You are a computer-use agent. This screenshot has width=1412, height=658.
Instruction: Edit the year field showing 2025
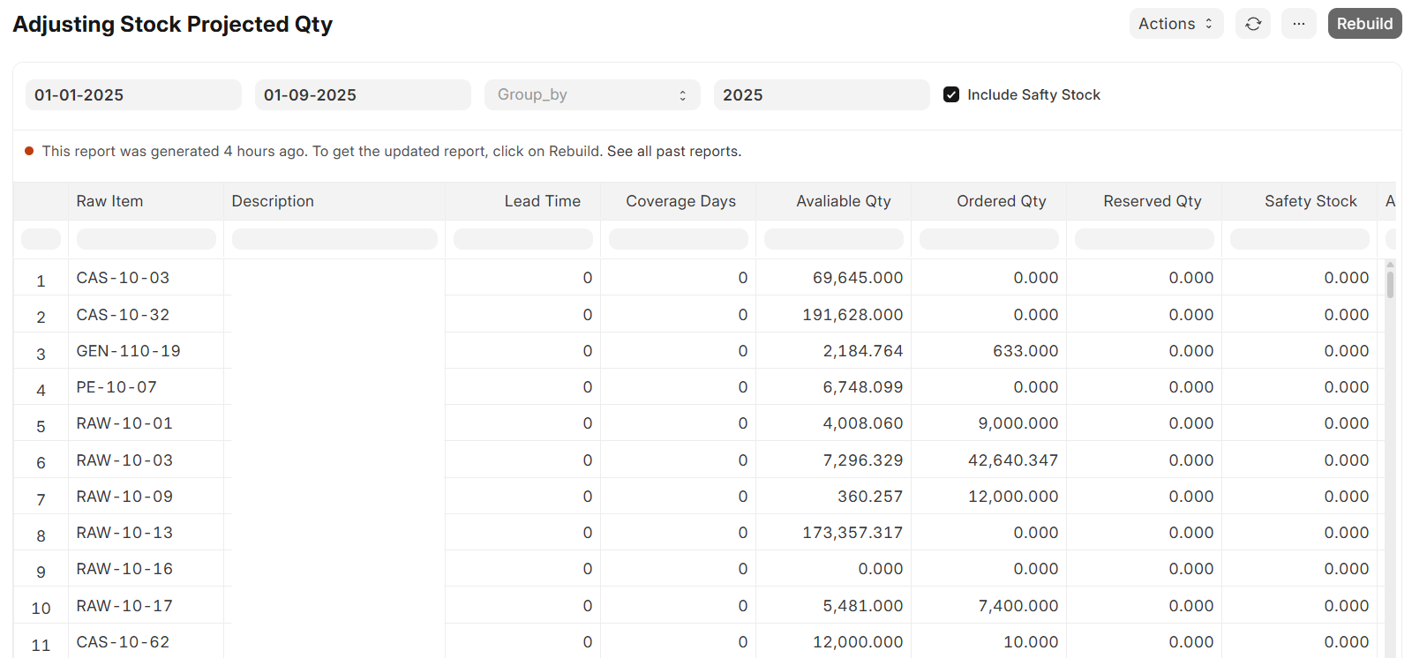821,94
